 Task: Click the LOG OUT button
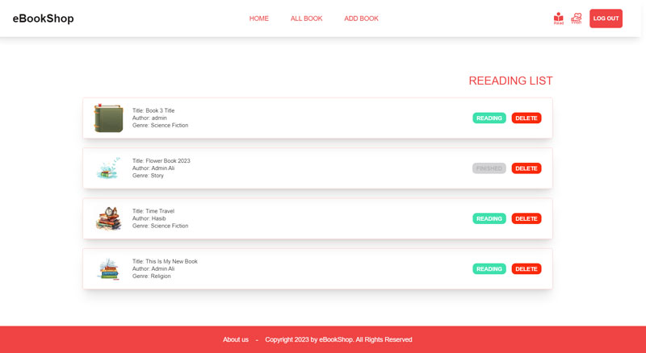606,19
